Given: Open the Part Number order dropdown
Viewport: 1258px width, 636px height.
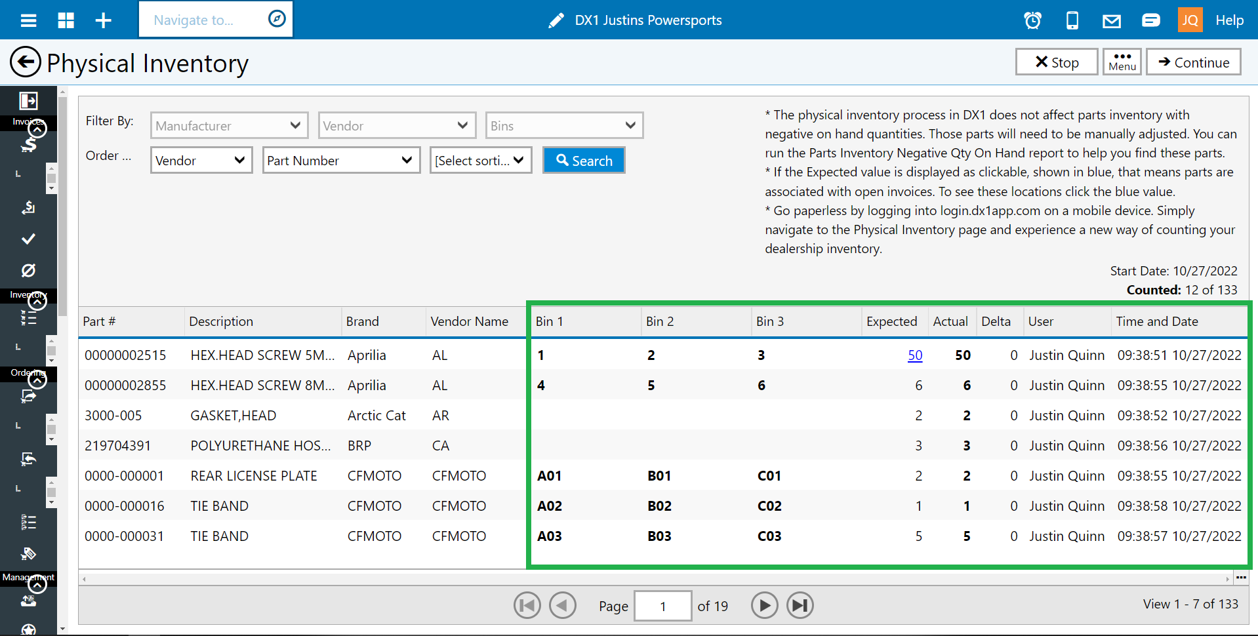Looking at the screenshot, I should pos(341,160).
